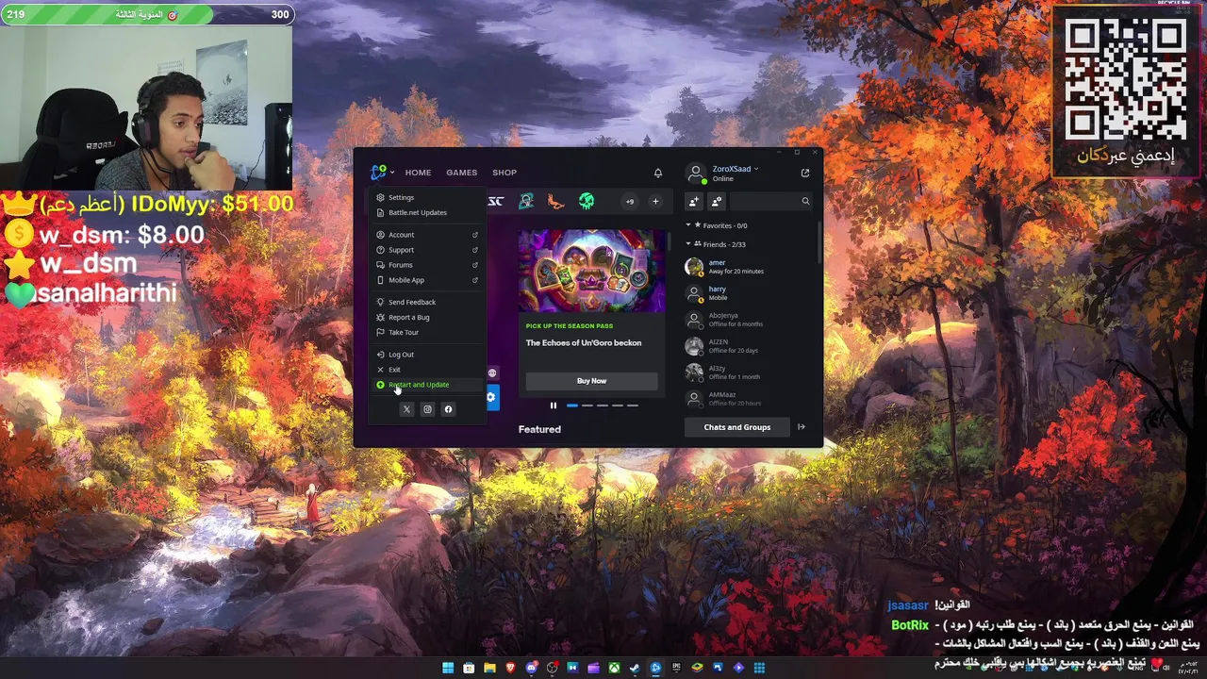
Task: Start Take Tour from the menu
Action: 426,332
